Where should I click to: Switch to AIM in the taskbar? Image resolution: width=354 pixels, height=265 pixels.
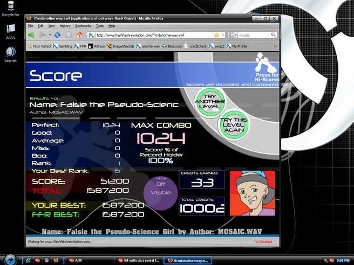coord(76,260)
